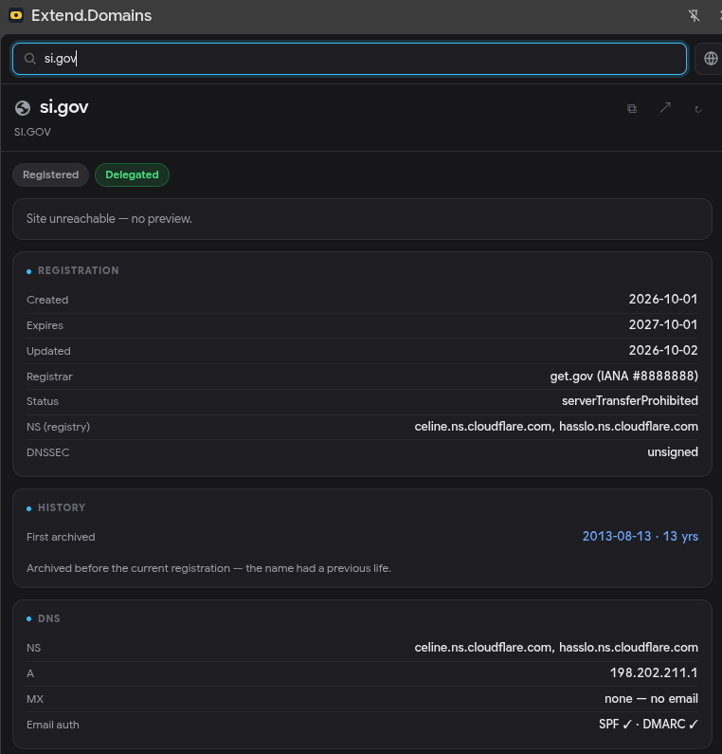Click the Updated row label

[48, 351]
